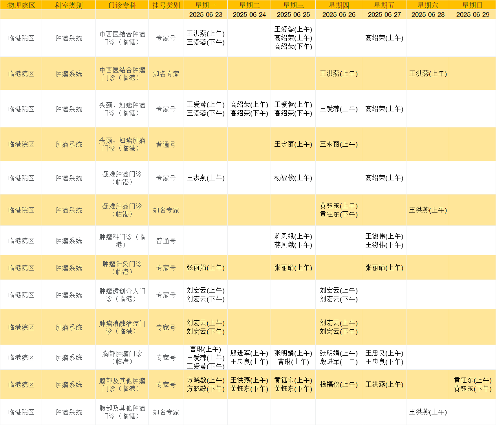
Task: Select 普通号 in the 肿瘤科门诊 row
Action: coord(166,241)
